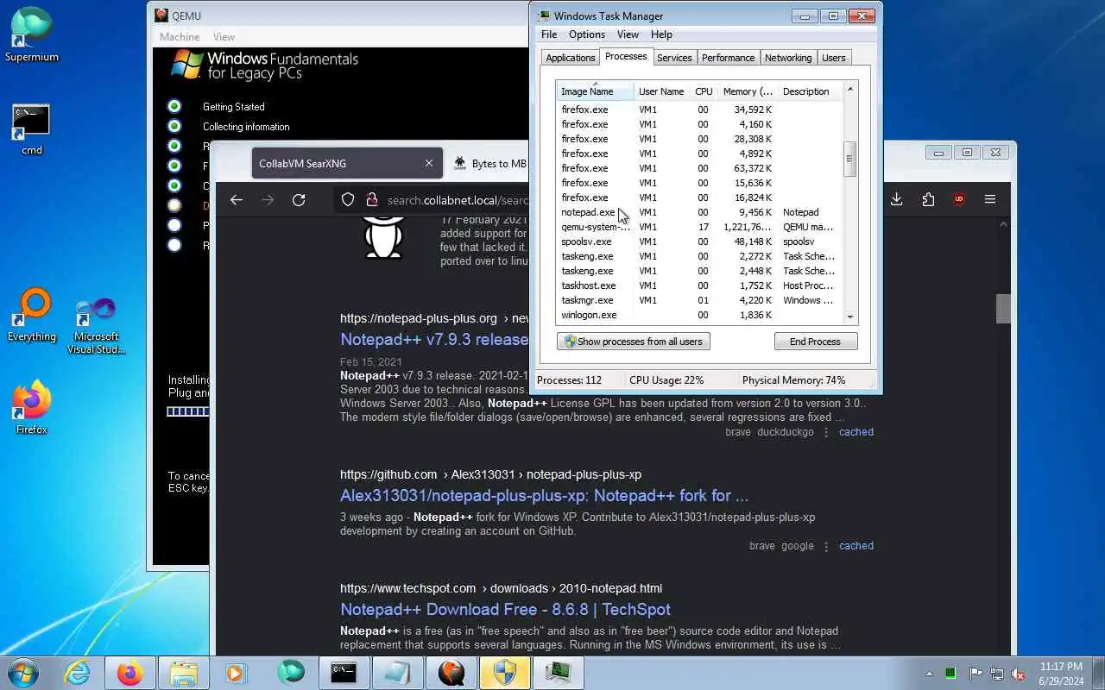The height and width of the screenshot is (690, 1105).
Task: Open the QEMU Machine menu
Action: point(180,37)
